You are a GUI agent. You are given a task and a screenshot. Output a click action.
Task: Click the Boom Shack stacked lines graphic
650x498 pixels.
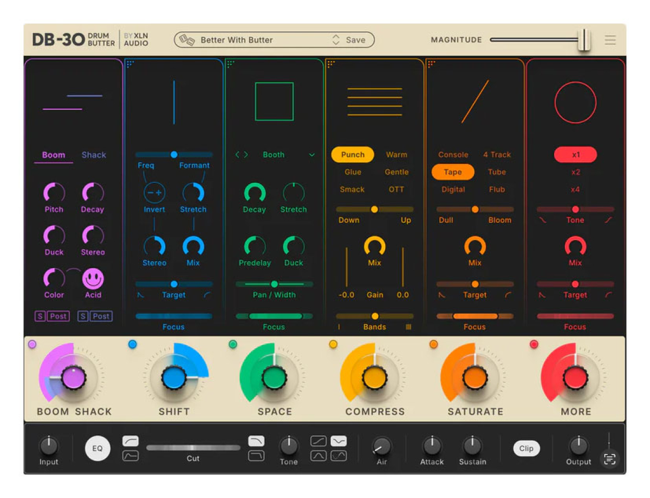click(73, 102)
